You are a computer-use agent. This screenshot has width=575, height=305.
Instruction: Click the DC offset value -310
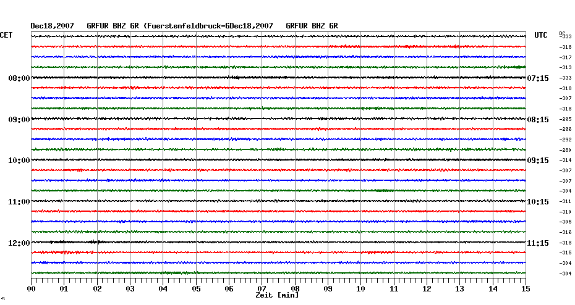pyautogui.click(x=566, y=212)
